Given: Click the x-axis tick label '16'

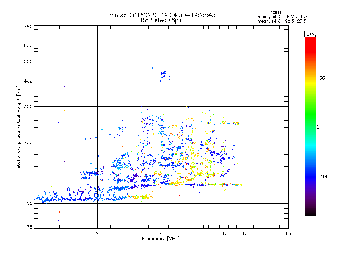Looking at the screenshot, I should click(288, 233).
